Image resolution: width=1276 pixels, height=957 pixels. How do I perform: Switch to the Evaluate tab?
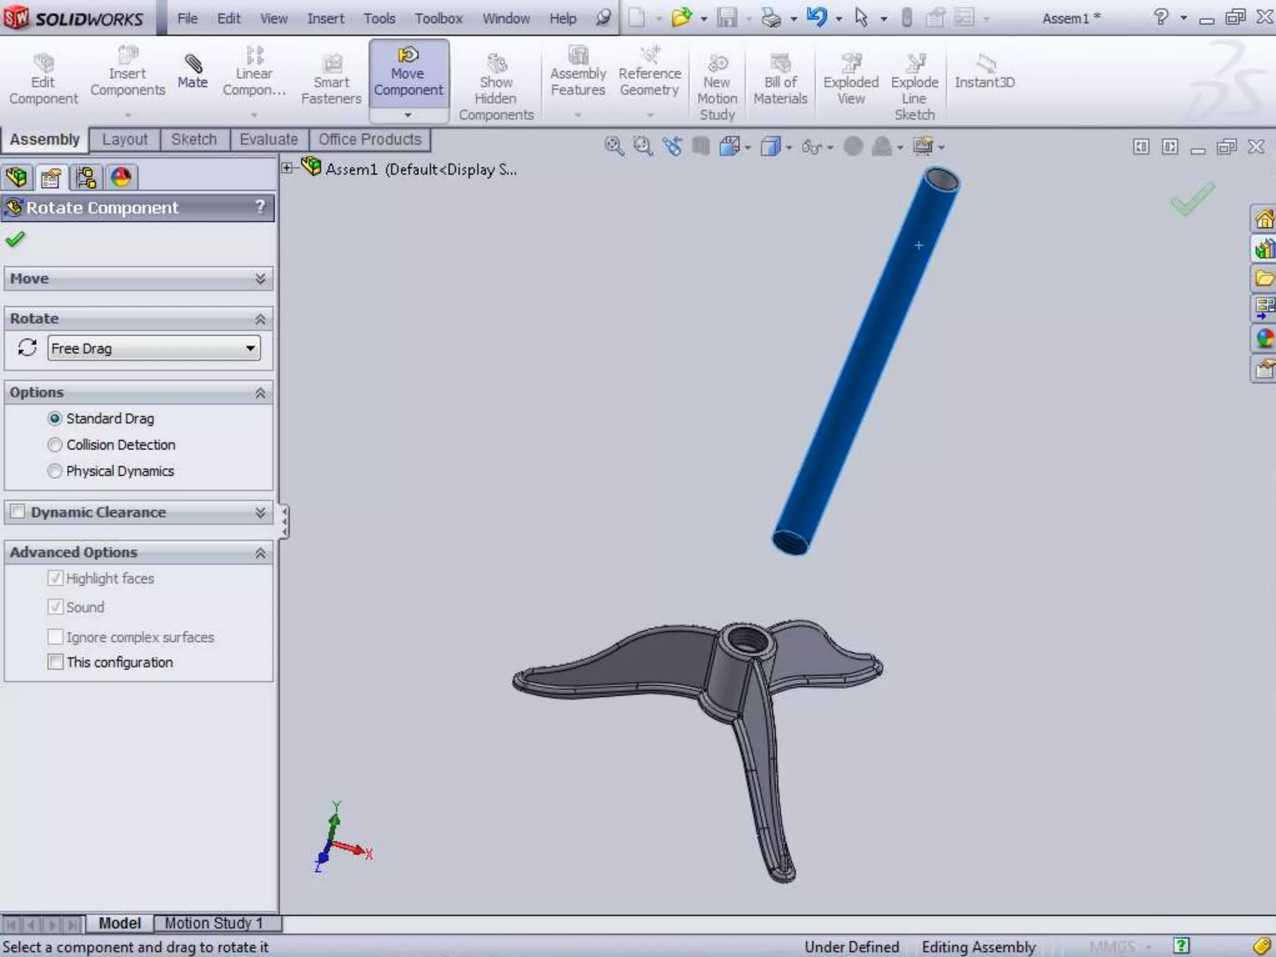tap(269, 140)
